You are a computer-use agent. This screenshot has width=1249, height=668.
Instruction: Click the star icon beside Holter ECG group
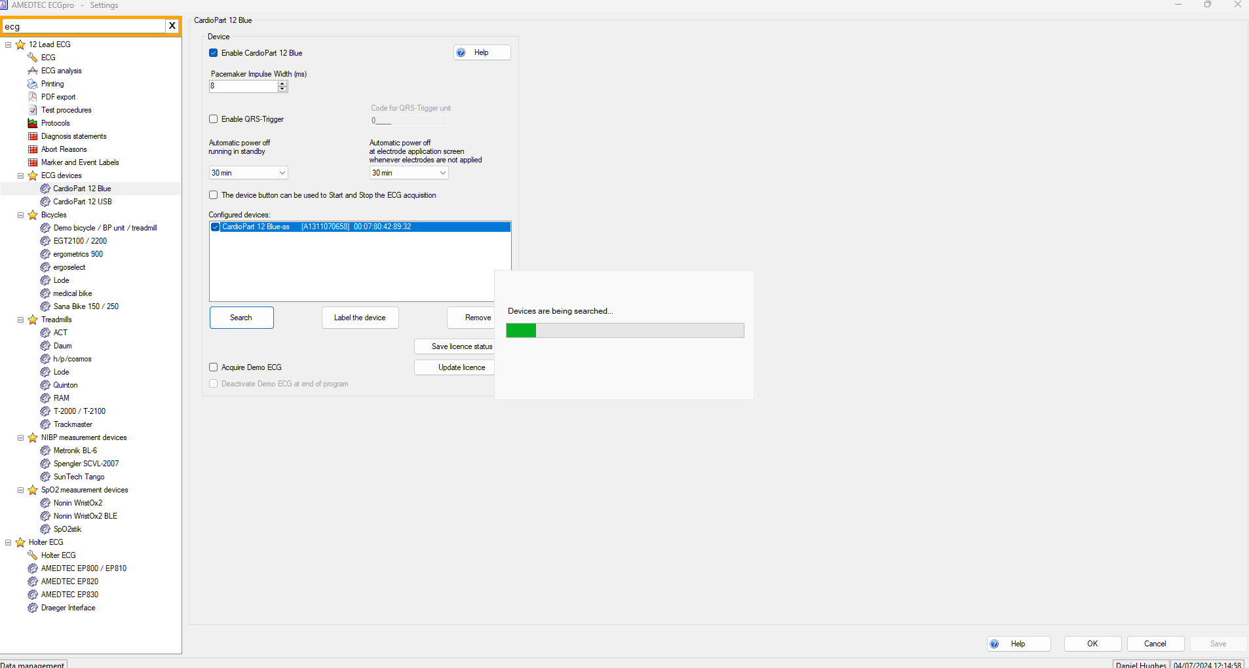[x=20, y=542]
